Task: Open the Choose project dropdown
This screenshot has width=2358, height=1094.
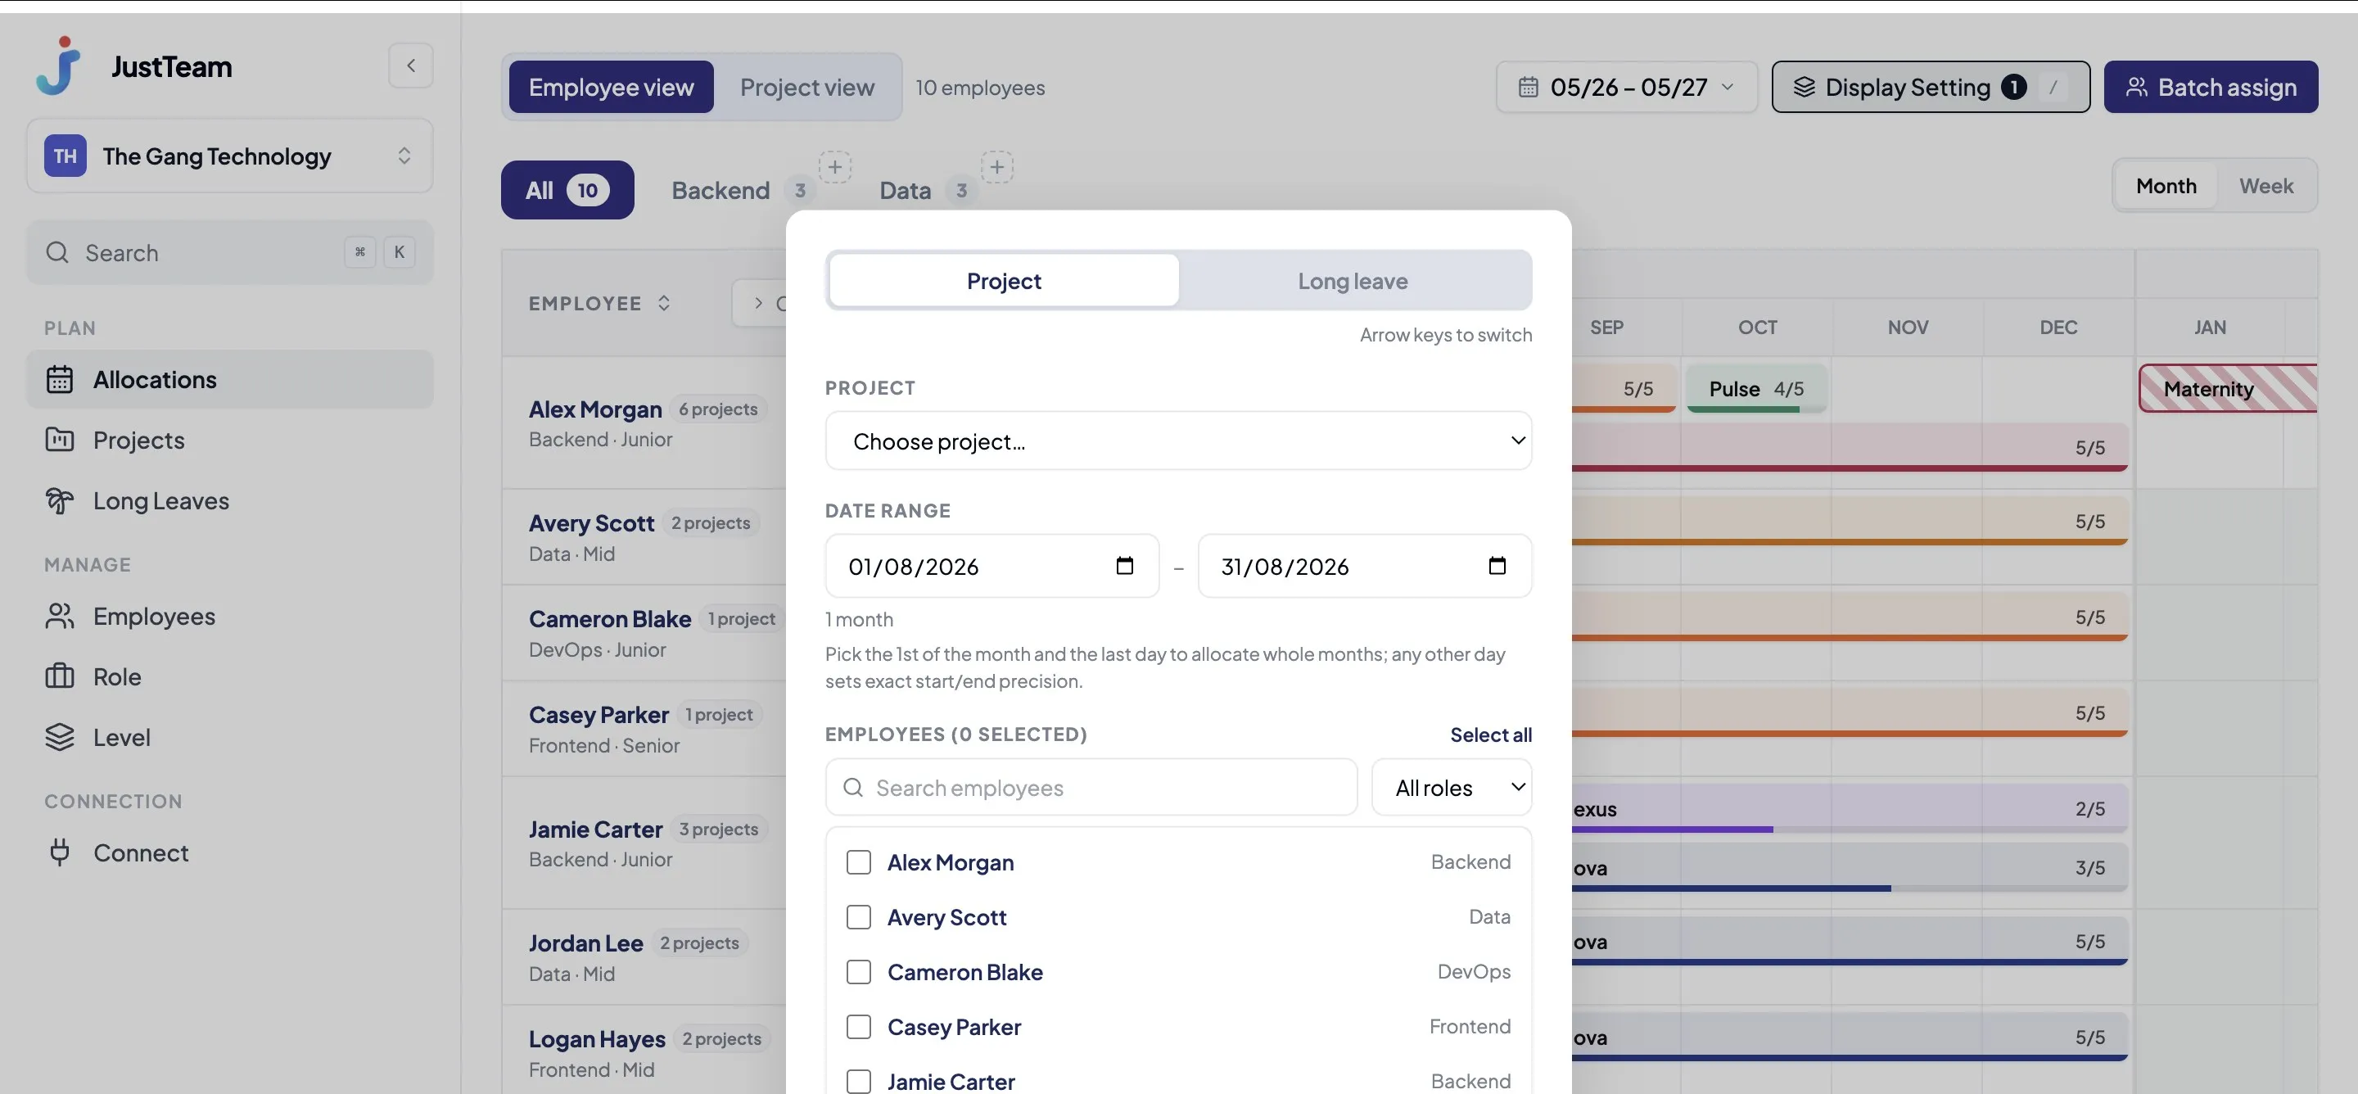Action: point(1178,441)
